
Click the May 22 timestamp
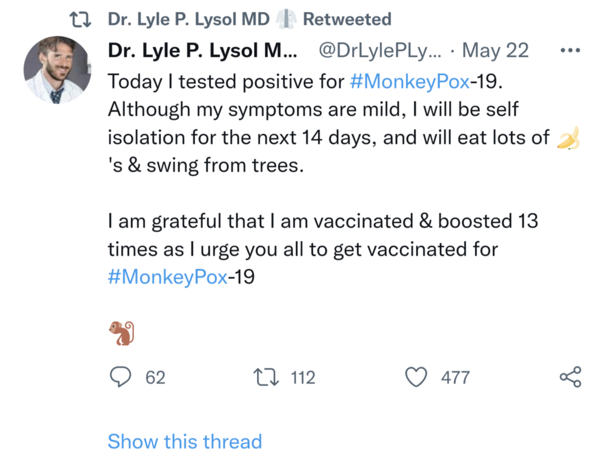pos(495,50)
